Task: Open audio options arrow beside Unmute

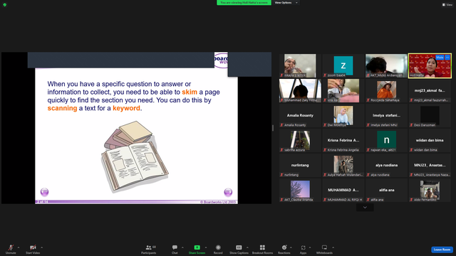Action: tap(19, 247)
